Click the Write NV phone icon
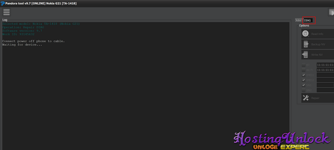This screenshot has height=150, width=334. [305, 55]
